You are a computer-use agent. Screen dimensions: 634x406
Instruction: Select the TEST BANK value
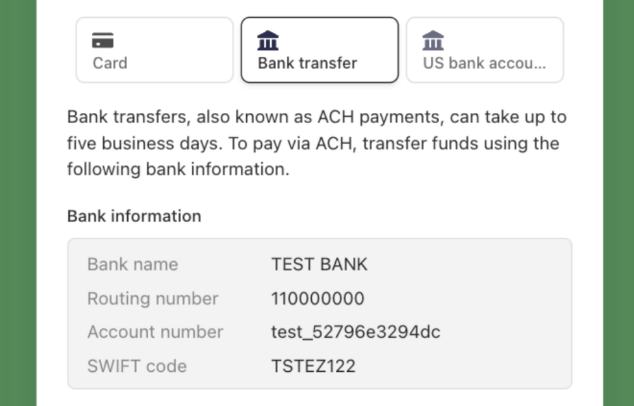tap(319, 264)
